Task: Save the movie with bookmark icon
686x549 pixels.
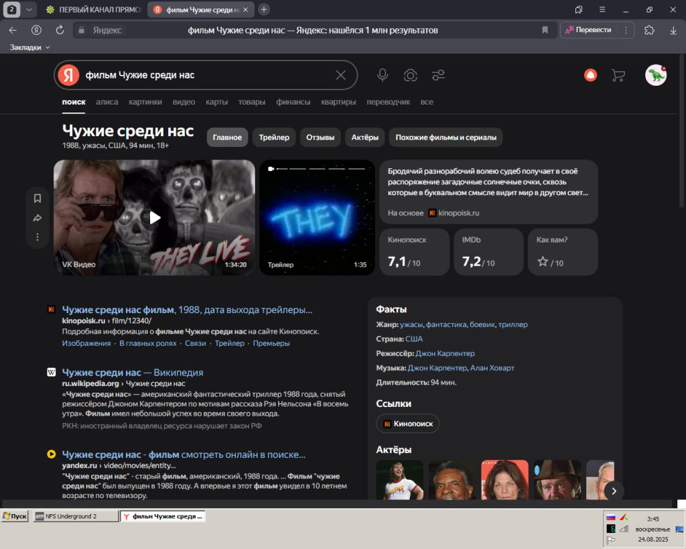Action: pos(38,198)
